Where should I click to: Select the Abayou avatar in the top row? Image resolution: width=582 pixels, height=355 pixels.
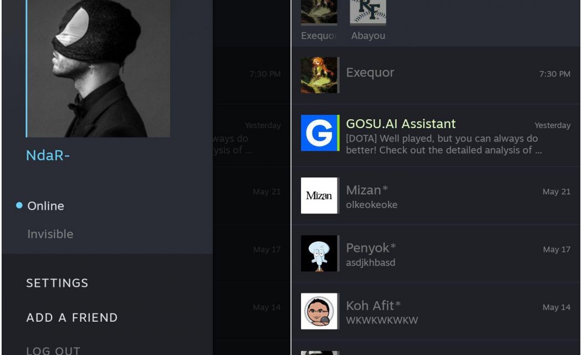click(x=368, y=12)
